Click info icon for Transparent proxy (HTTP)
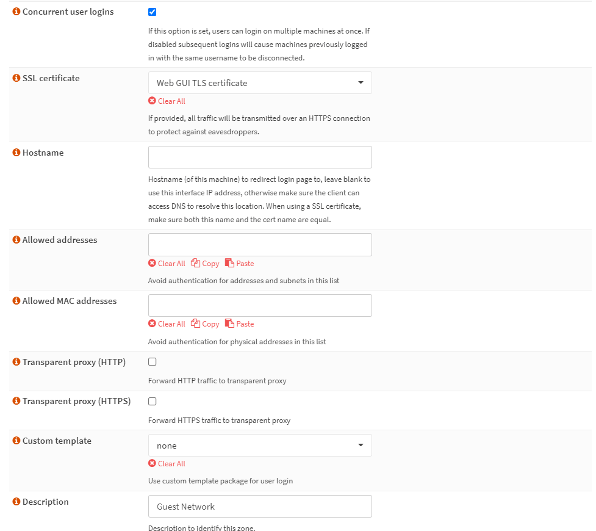This screenshot has width=596, height=531. [x=16, y=362]
